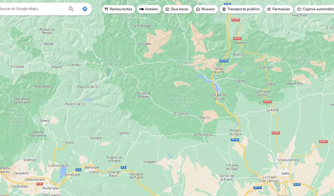Click the pharmacy icon on Farmacias chip
Screen dimensions: 334x196
click(269, 9)
